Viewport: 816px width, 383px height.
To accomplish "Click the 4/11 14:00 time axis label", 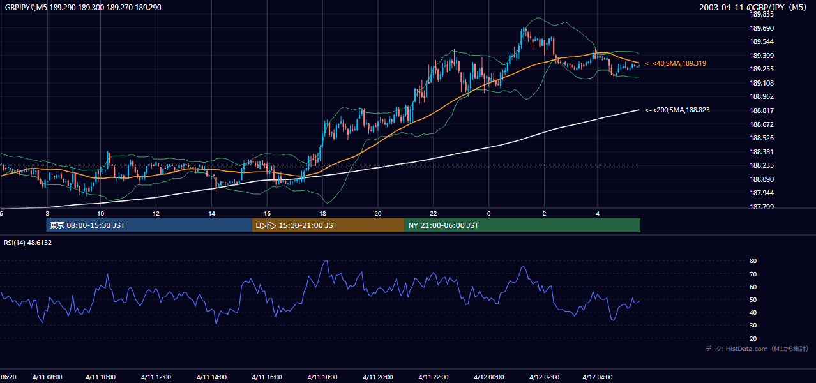I will point(212,377).
